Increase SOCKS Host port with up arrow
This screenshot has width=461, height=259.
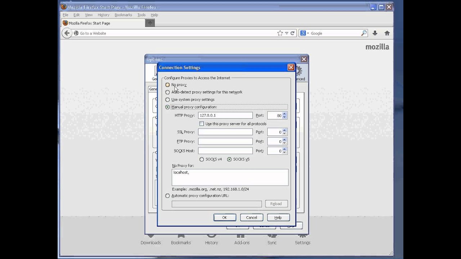point(285,149)
